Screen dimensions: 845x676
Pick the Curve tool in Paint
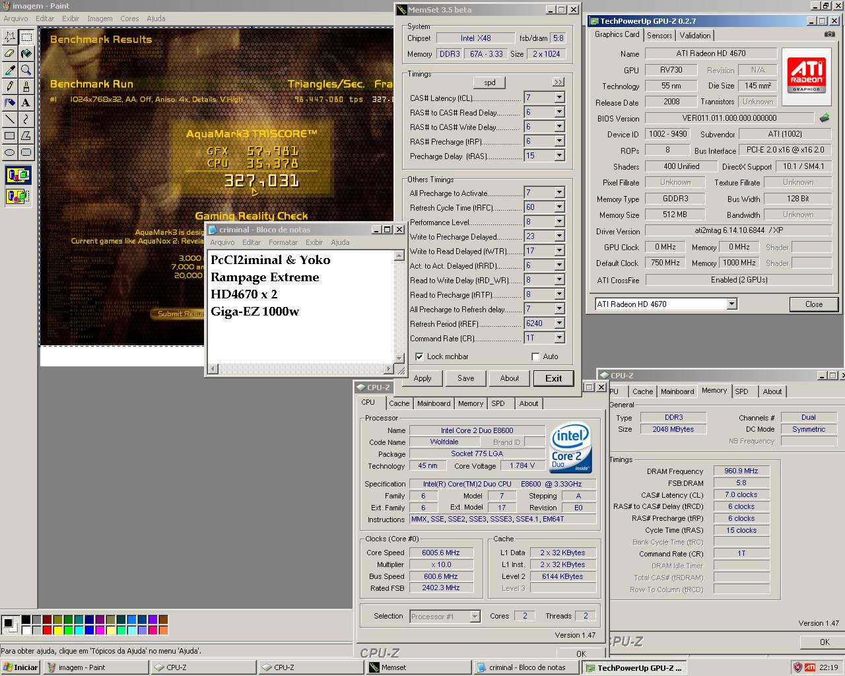pos(26,119)
